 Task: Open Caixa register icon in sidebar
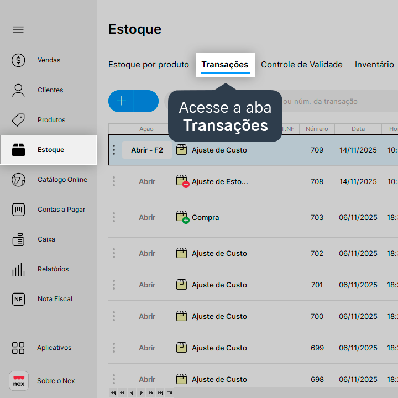18,239
